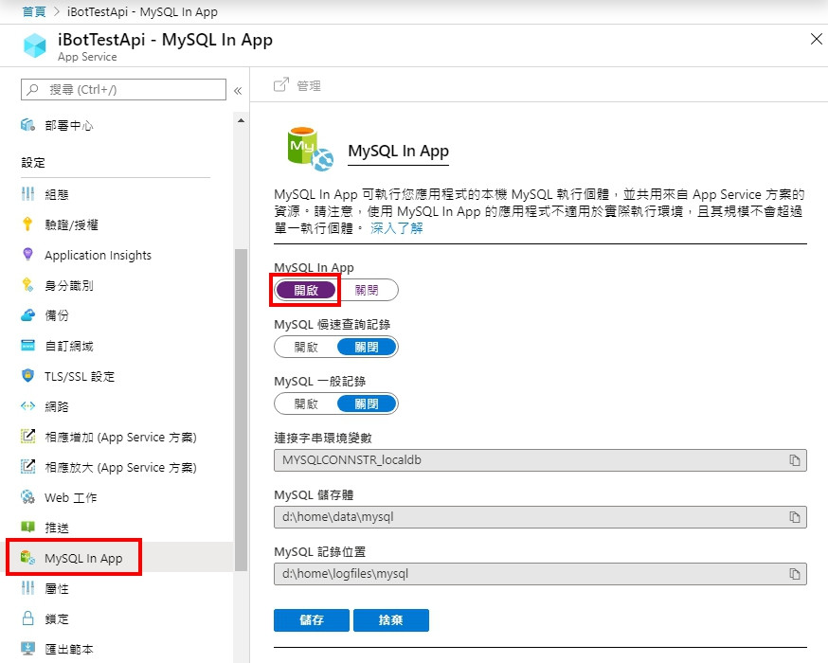Click the 匯出範本 monitor icon
The image size is (828, 663).
pos(27,648)
